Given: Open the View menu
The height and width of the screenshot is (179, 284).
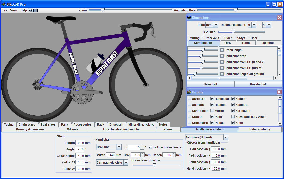Looking at the screenshot, I should click(x=14, y=10).
